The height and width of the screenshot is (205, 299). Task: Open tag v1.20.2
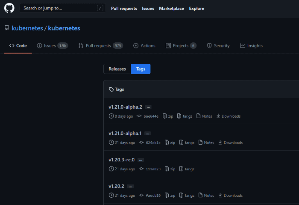point(116,186)
